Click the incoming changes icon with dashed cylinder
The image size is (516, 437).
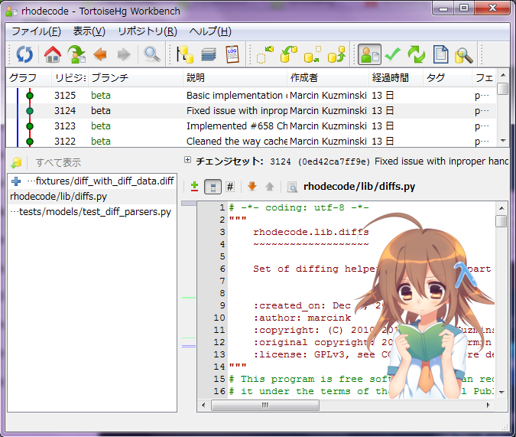coord(264,54)
